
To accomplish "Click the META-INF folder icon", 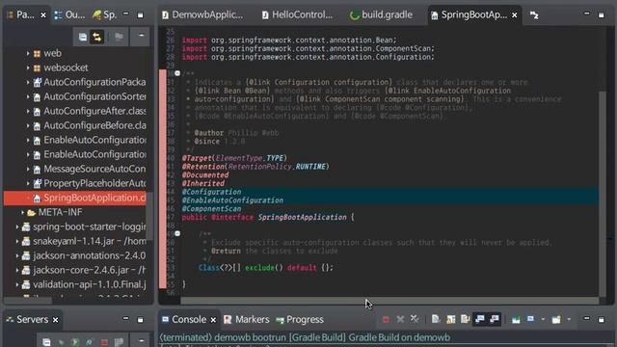I will point(32,213).
